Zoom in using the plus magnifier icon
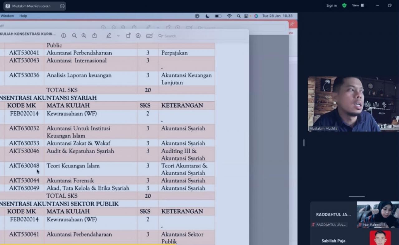Viewport: 399px width, 245px height. coord(84,36)
